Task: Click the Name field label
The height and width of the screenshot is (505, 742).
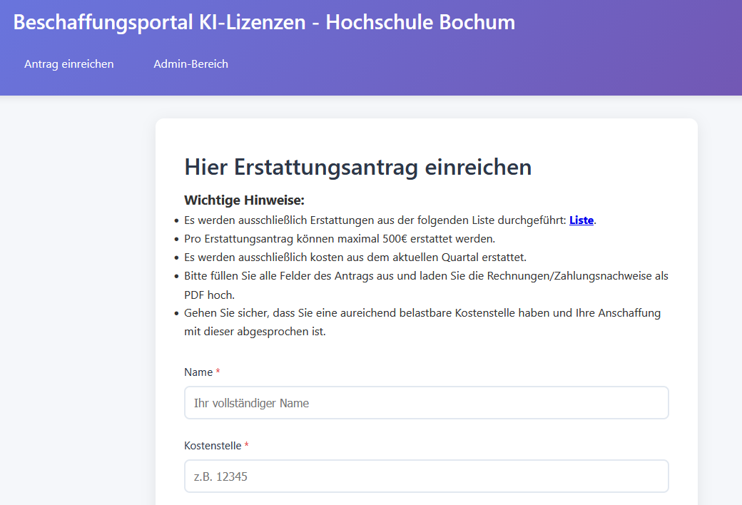Action: click(x=198, y=372)
